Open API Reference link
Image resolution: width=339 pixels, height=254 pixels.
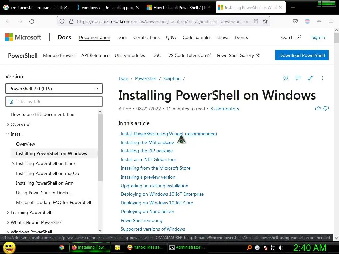point(95,55)
